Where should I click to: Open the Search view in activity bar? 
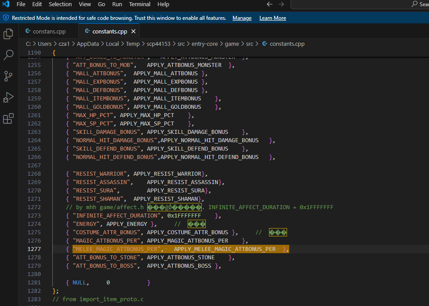pyautogui.click(x=8, y=55)
